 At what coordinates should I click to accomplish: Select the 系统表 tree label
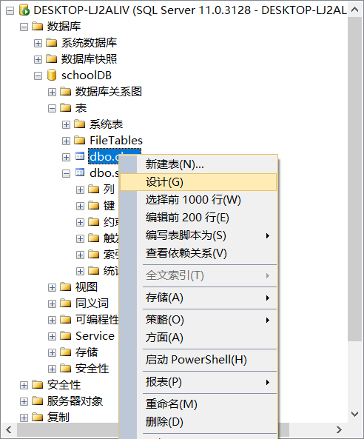coord(106,124)
